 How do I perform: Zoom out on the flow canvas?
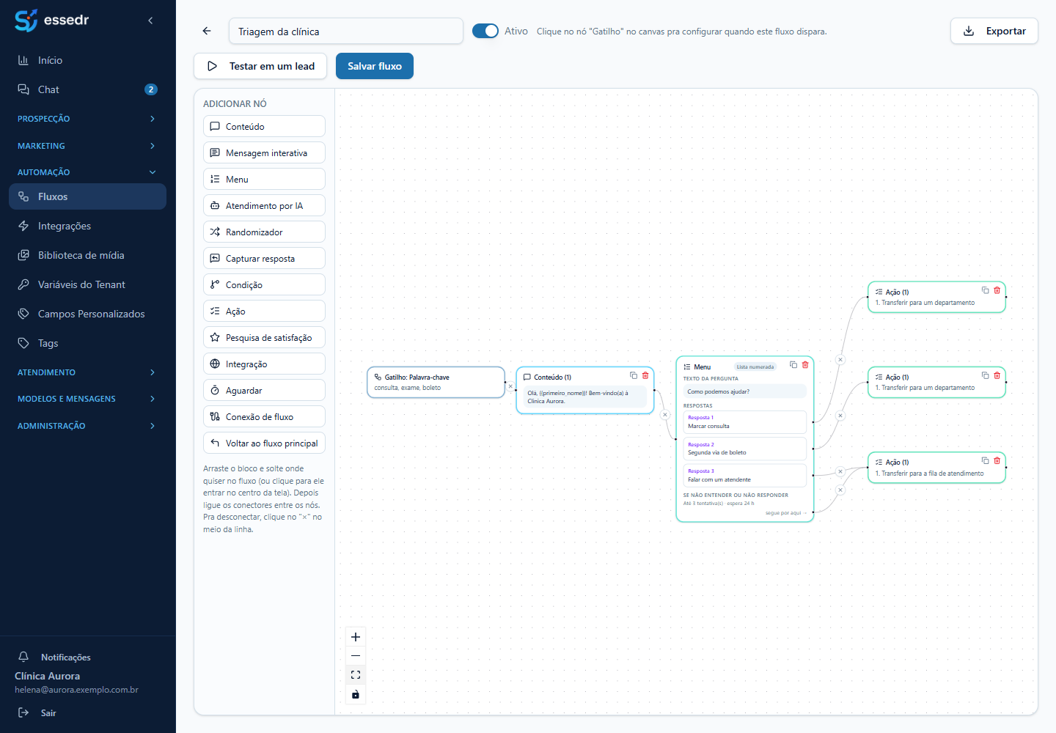[356, 656]
